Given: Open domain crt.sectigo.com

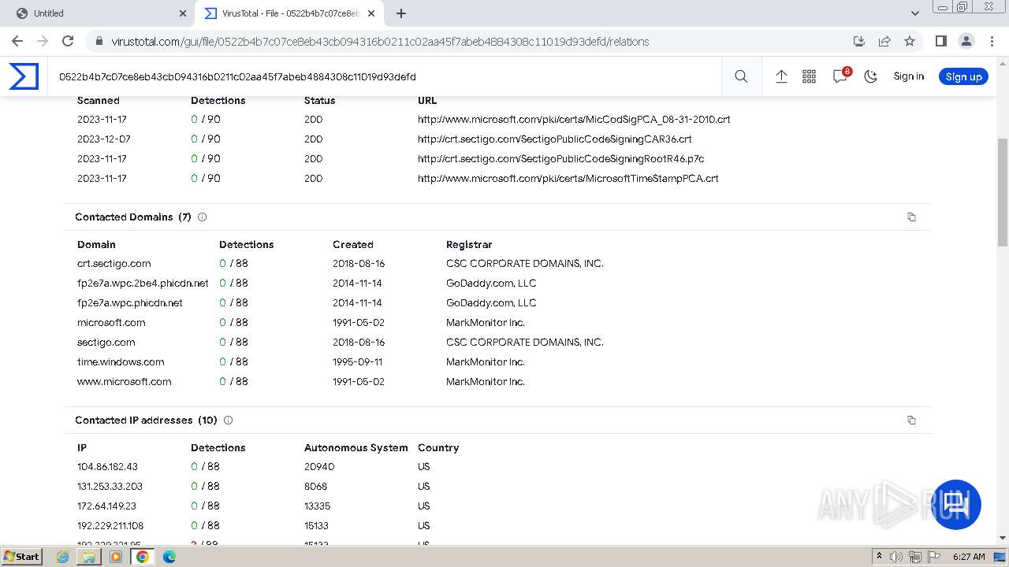Looking at the screenshot, I should coord(114,264).
